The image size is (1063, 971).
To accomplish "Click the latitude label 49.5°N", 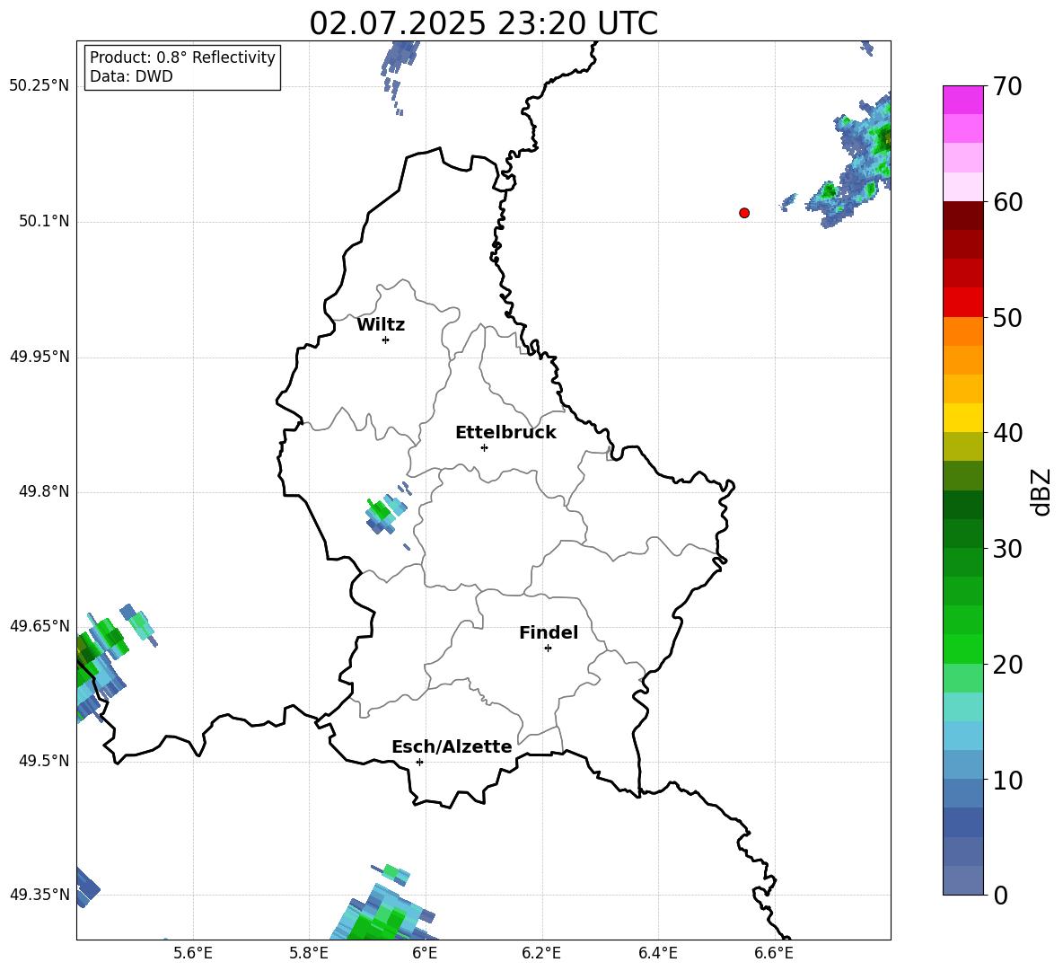I will coord(45,762).
